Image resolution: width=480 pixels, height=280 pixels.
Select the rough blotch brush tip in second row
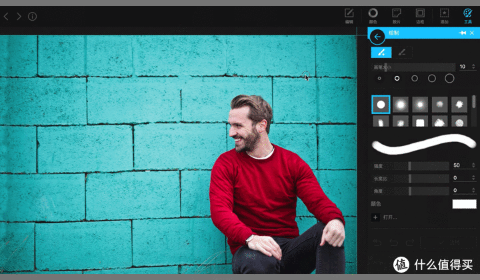(x=401, y=121)
